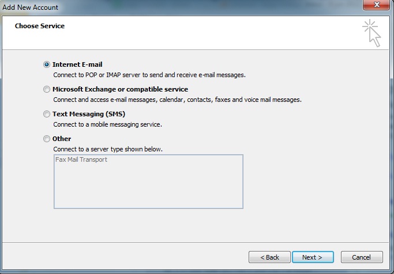Click the 'Other' option label text
Screen dimensions: 394x274
(x=62, y=139)
